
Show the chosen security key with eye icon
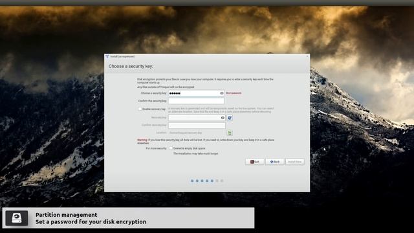tap(222, 93)
